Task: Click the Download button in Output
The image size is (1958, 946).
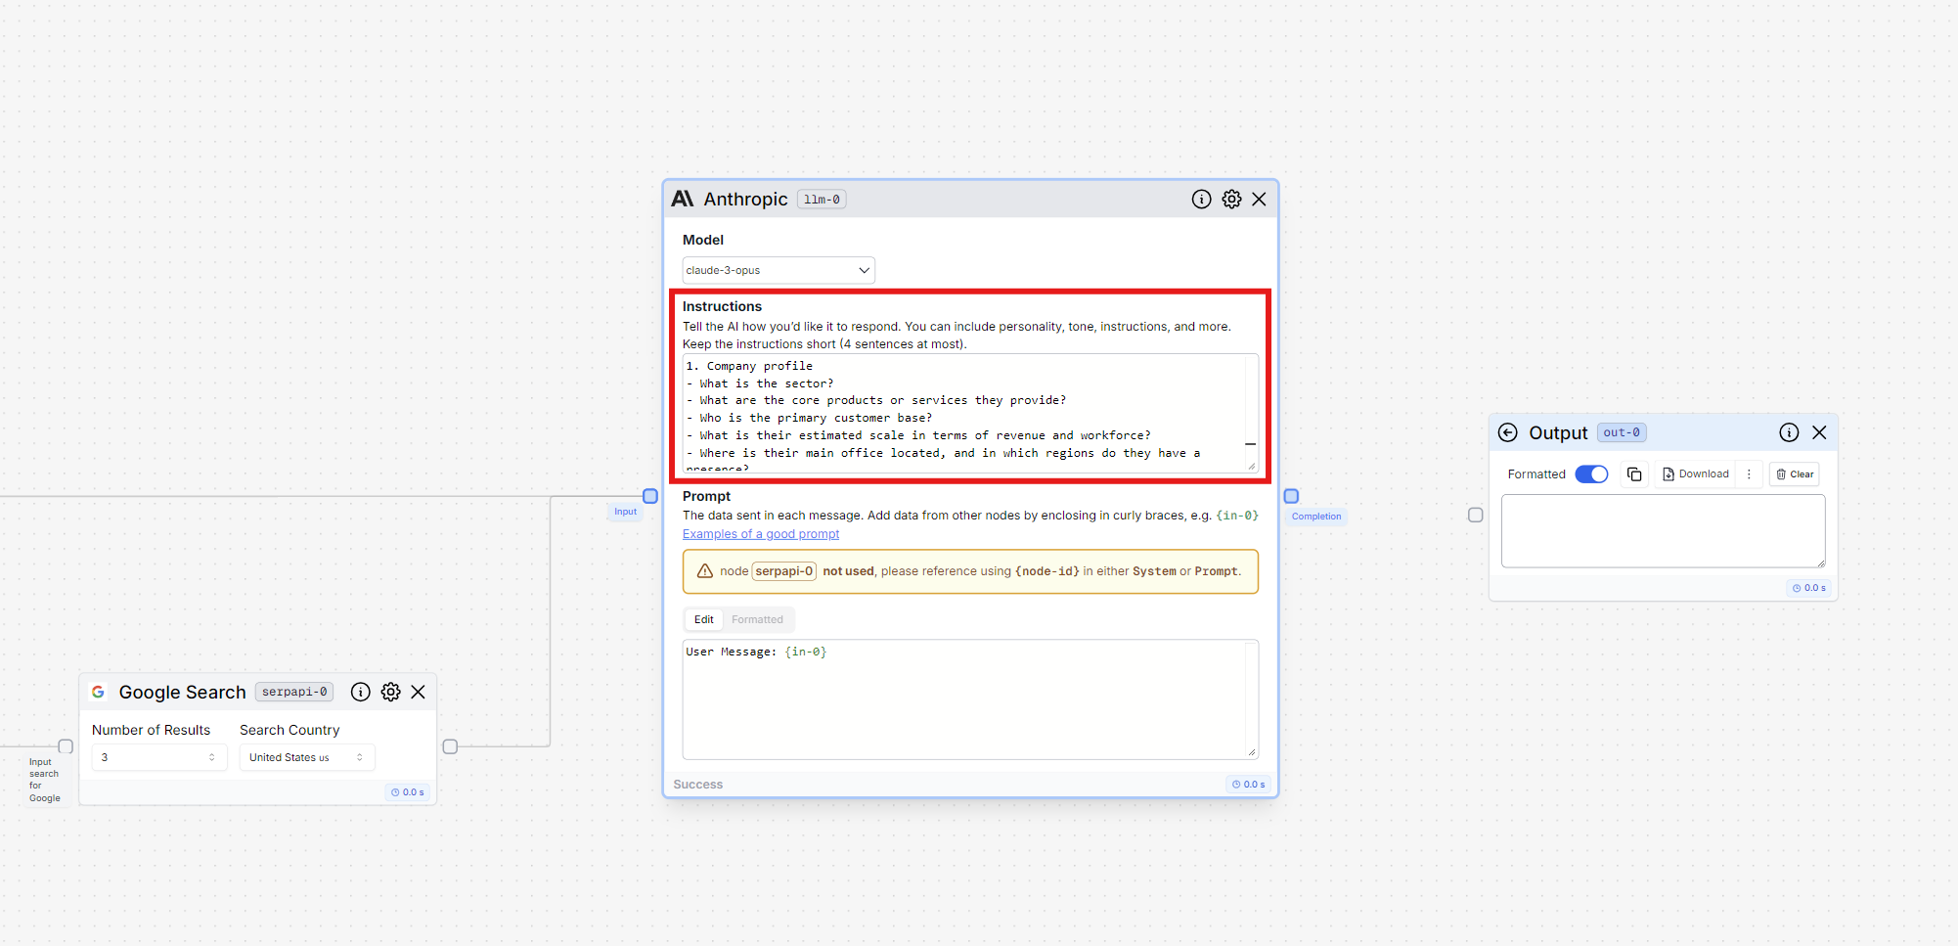Action: 1696,474
